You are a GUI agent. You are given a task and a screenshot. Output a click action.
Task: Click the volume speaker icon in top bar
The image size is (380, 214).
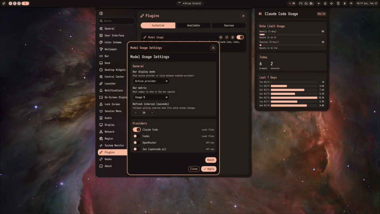pyautogui.click(x=332, y=4)
